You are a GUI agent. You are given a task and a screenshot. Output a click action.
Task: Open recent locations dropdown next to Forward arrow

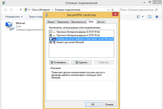(x=16, y=10)
